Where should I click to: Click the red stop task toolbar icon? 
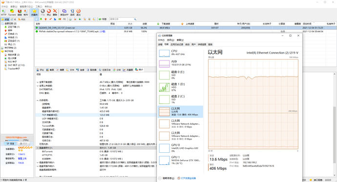coord(49,12)
